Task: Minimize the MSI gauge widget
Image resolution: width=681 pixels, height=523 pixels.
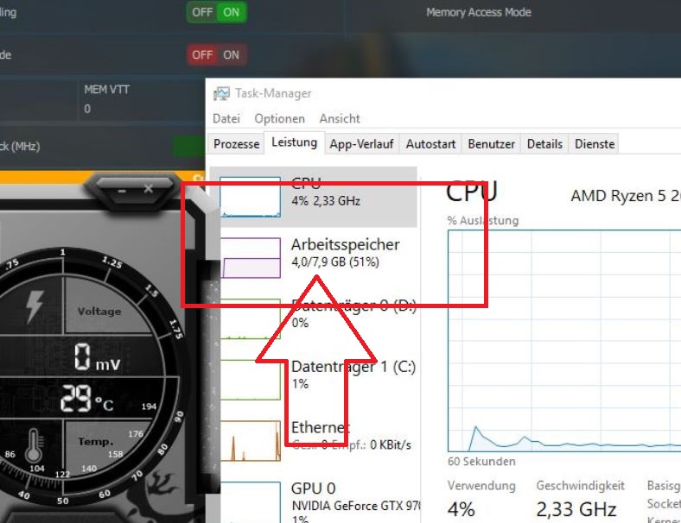Action: point(122,191)
